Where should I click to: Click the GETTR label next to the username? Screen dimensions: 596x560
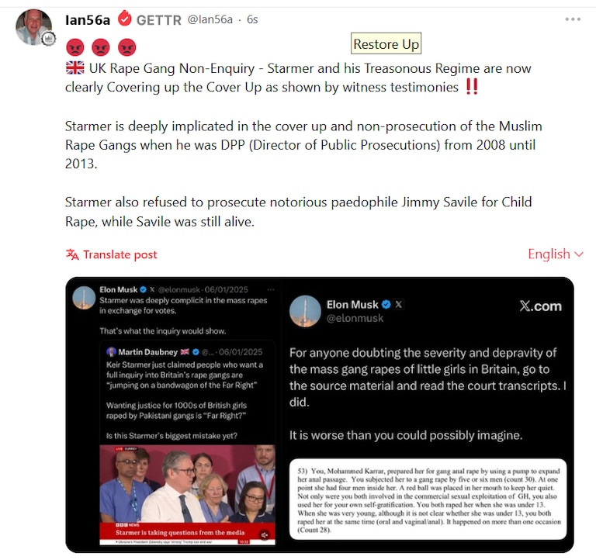pyautogui.click(x=159, y=19)
